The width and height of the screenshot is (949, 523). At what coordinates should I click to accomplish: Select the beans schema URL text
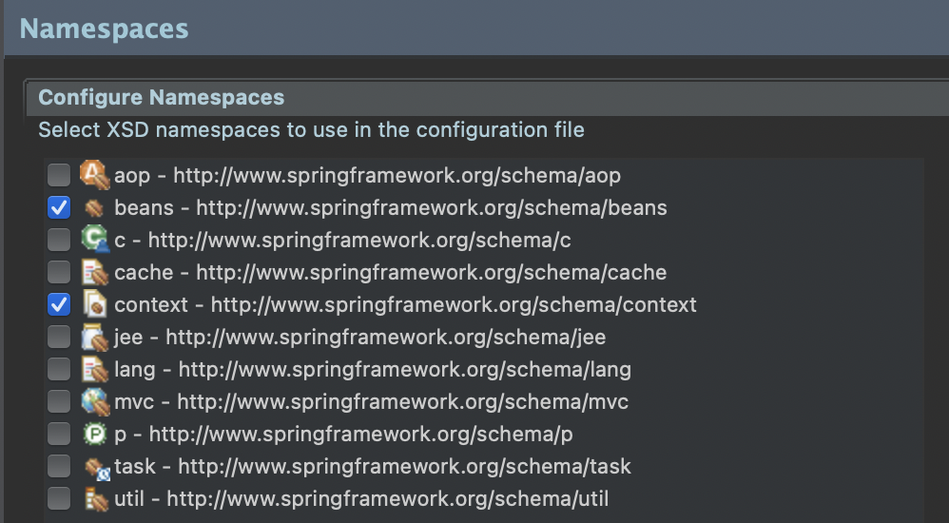432,208
